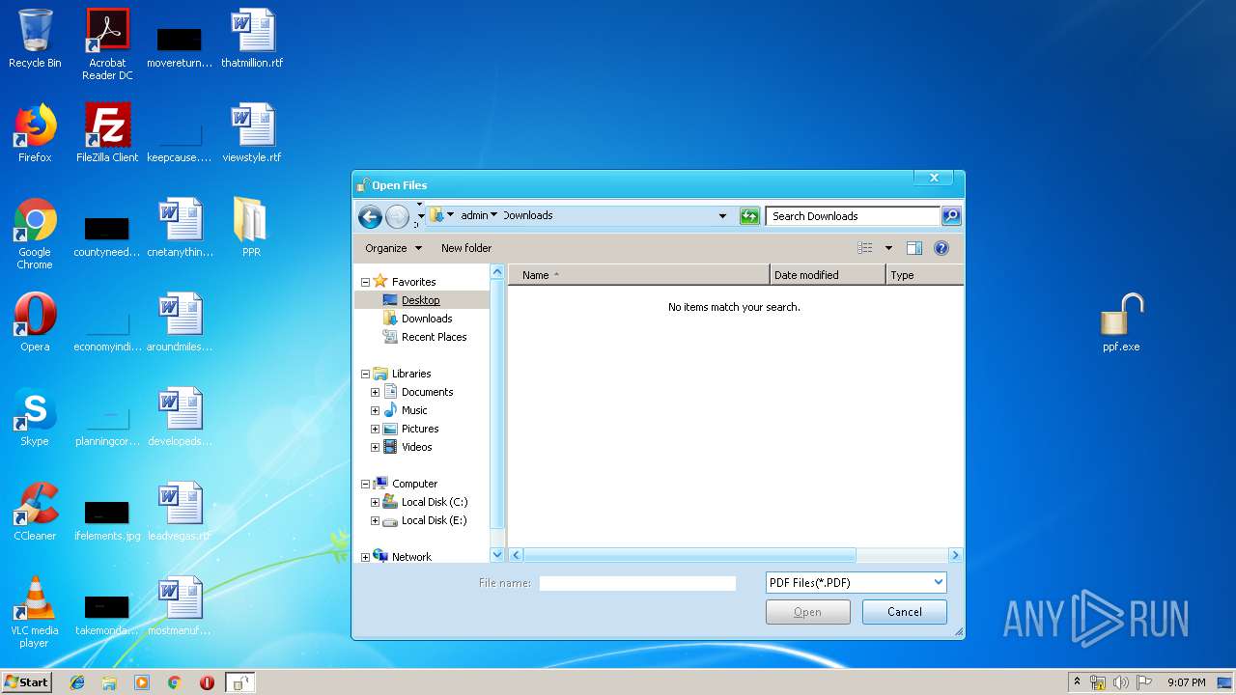Click the horizontal scrollbar of file list

click(689, 555)
